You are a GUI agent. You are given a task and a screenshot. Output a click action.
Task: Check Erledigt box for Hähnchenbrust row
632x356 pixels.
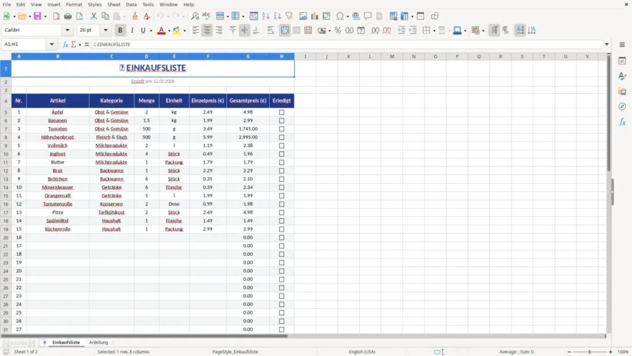coord(281,137)
